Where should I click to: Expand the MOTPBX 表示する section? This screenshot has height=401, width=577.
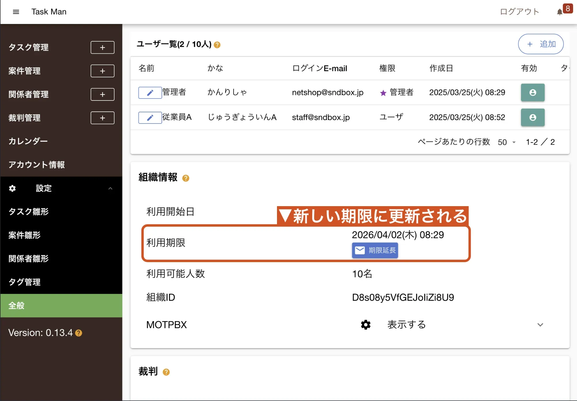click(540, 325)
